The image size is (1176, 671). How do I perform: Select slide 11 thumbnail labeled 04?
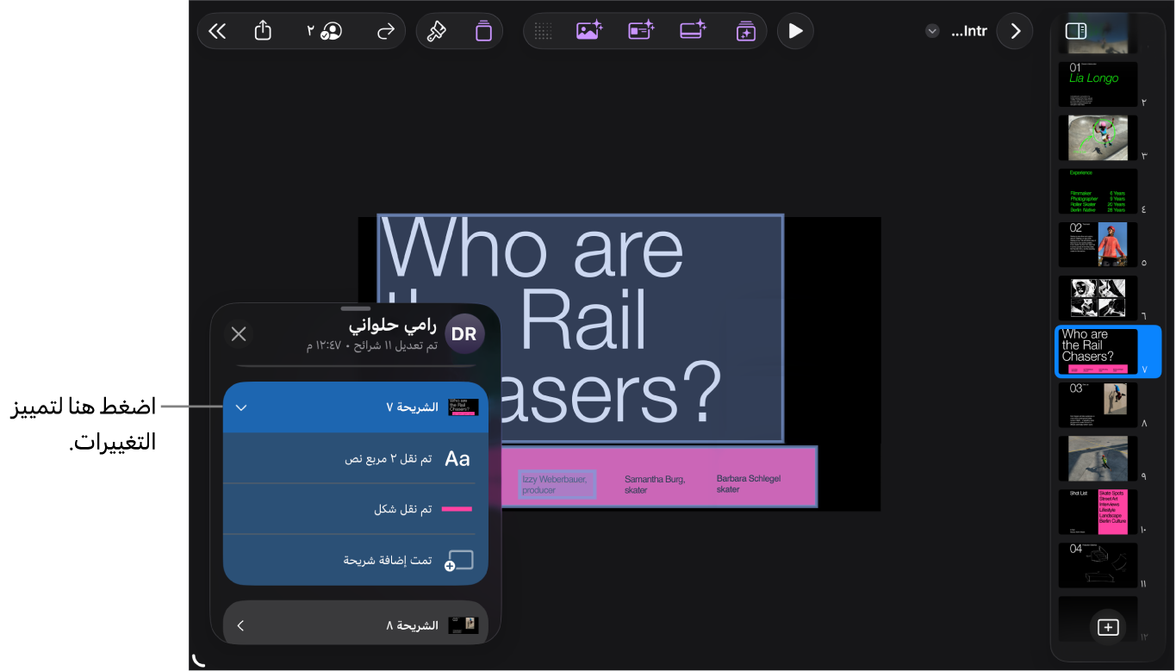(1098, 565)
